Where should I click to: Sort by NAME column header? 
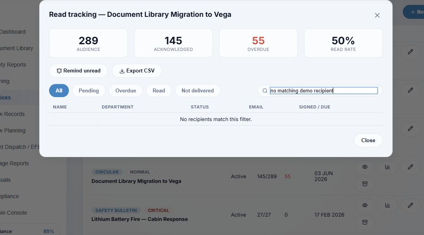click(60, 107)
